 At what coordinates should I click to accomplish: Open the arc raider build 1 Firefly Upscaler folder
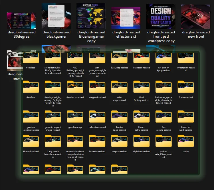(x=53, y=58)
